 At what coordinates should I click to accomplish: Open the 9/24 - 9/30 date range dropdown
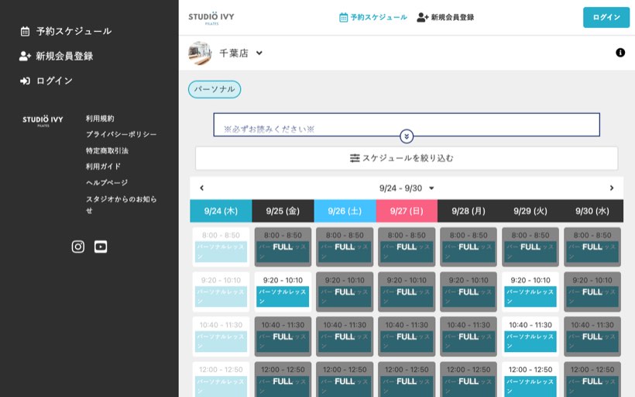(x=407, y=188)
